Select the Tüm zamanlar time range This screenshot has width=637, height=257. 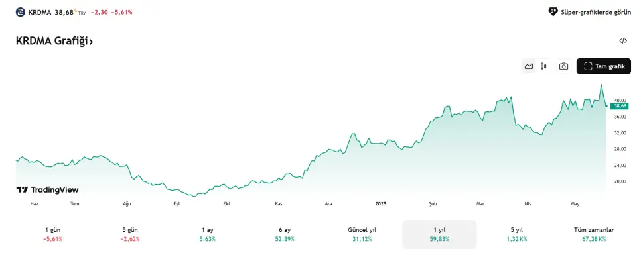click(x=593, y=234)
